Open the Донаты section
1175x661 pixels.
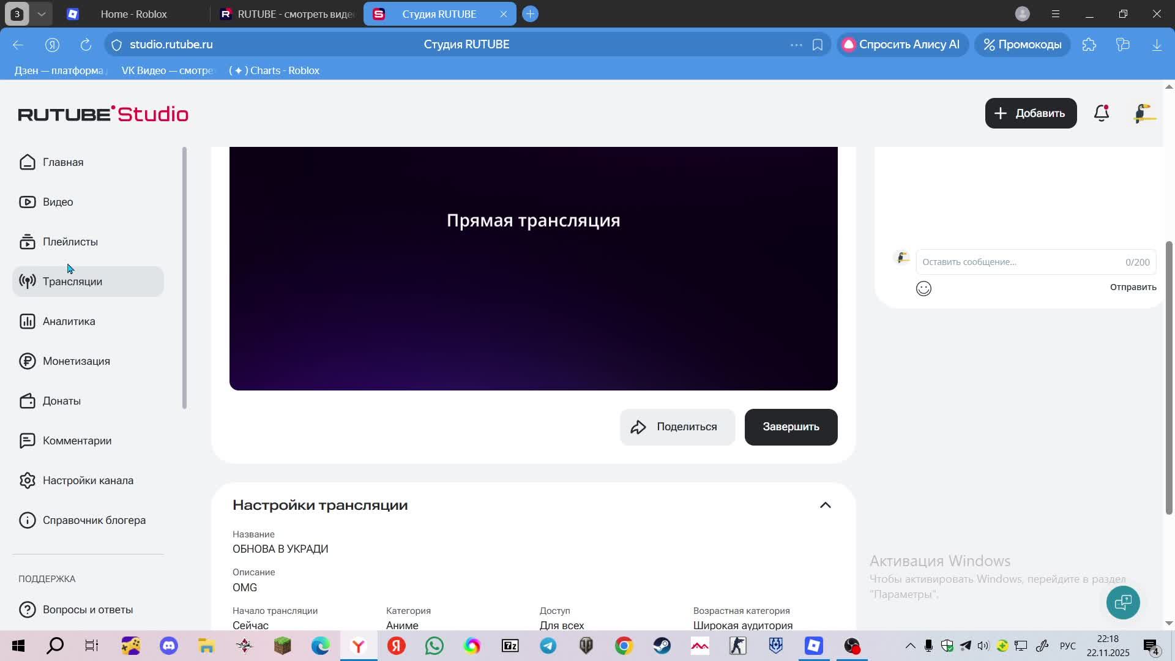click(x=61, y=400)
